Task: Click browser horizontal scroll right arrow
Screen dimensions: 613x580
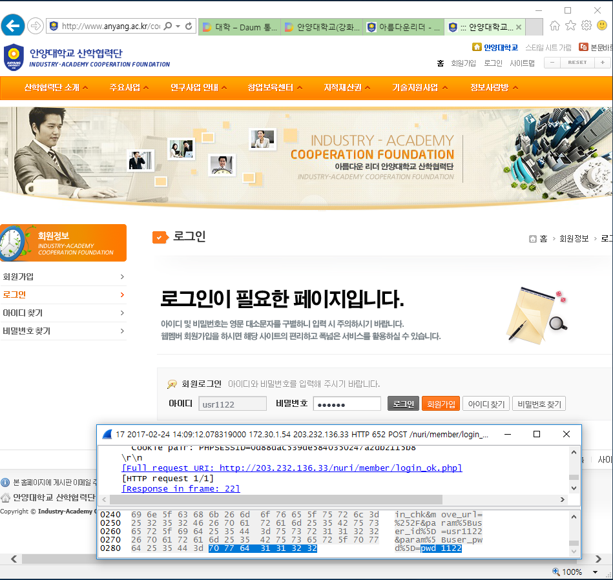Action: [x=598, y=559]
